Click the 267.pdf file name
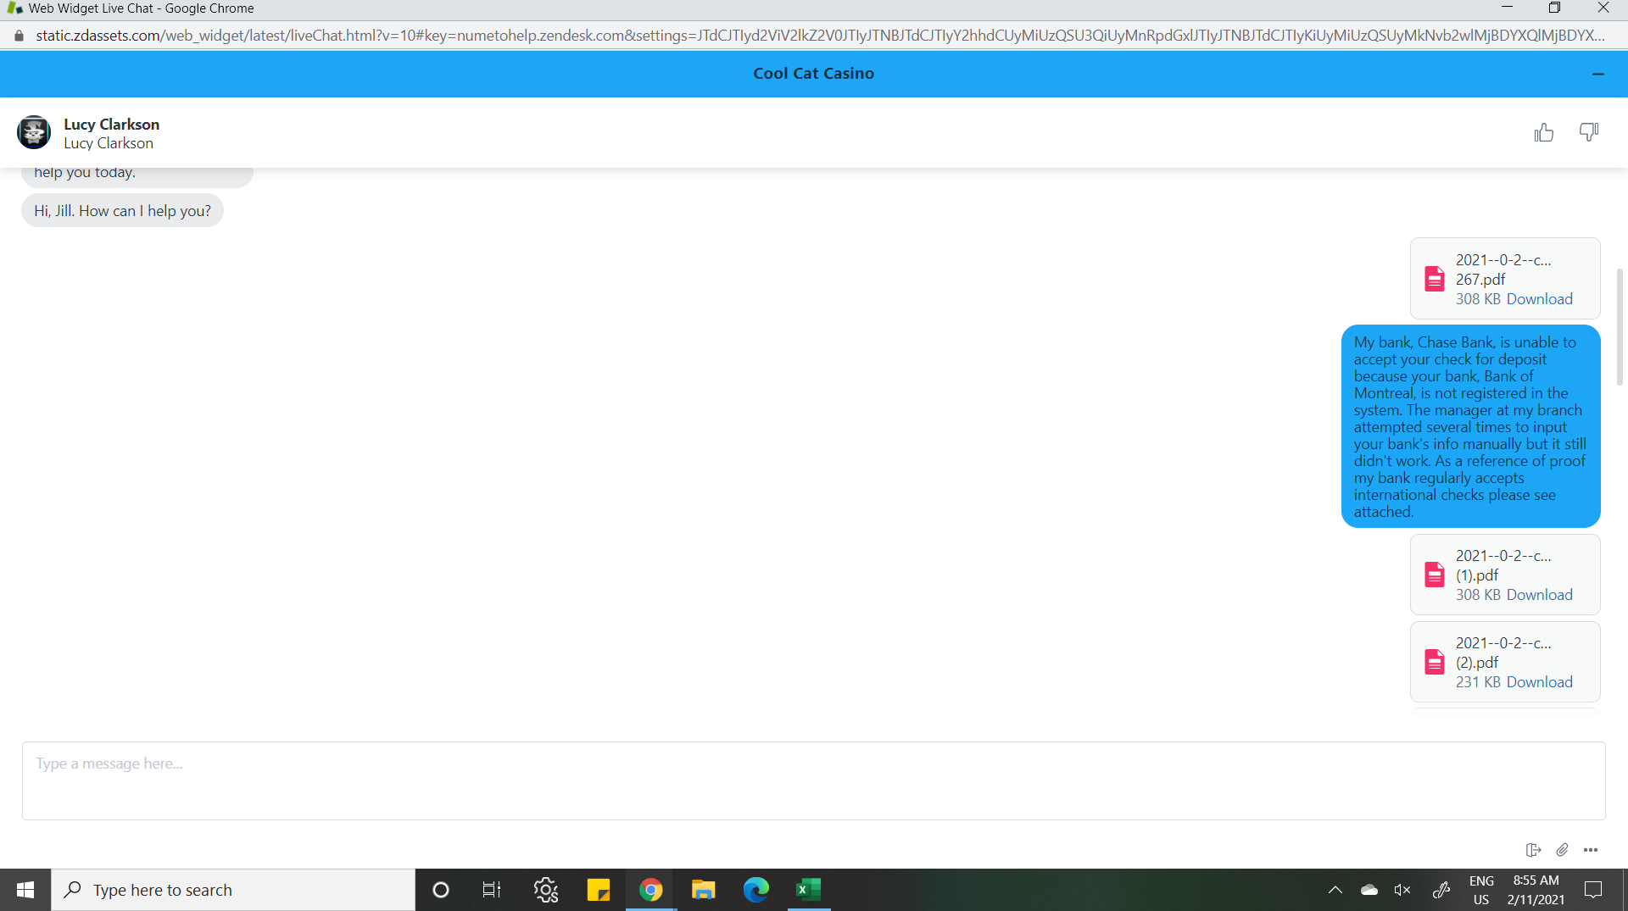The width and height of the screenshot is (1628, 911). point(1503,269)
